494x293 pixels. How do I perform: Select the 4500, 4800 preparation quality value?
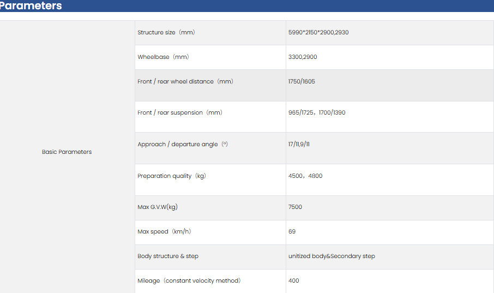(x=305, y=176)
